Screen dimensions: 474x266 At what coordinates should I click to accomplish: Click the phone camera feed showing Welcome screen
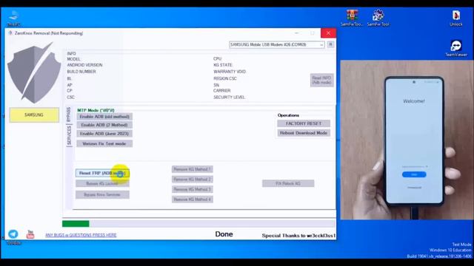[x=407, y=140]
